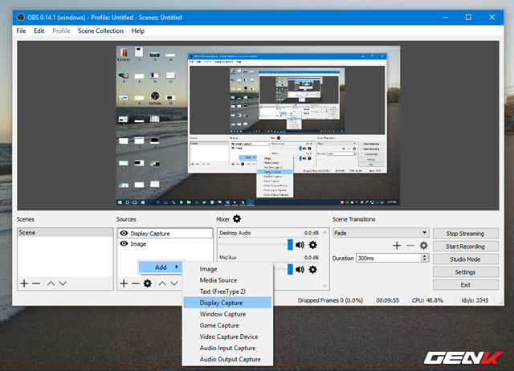This screenshot has height=371, width=514.
Task: Expand the Fade transition dropdown
Action: pos(424,233)
